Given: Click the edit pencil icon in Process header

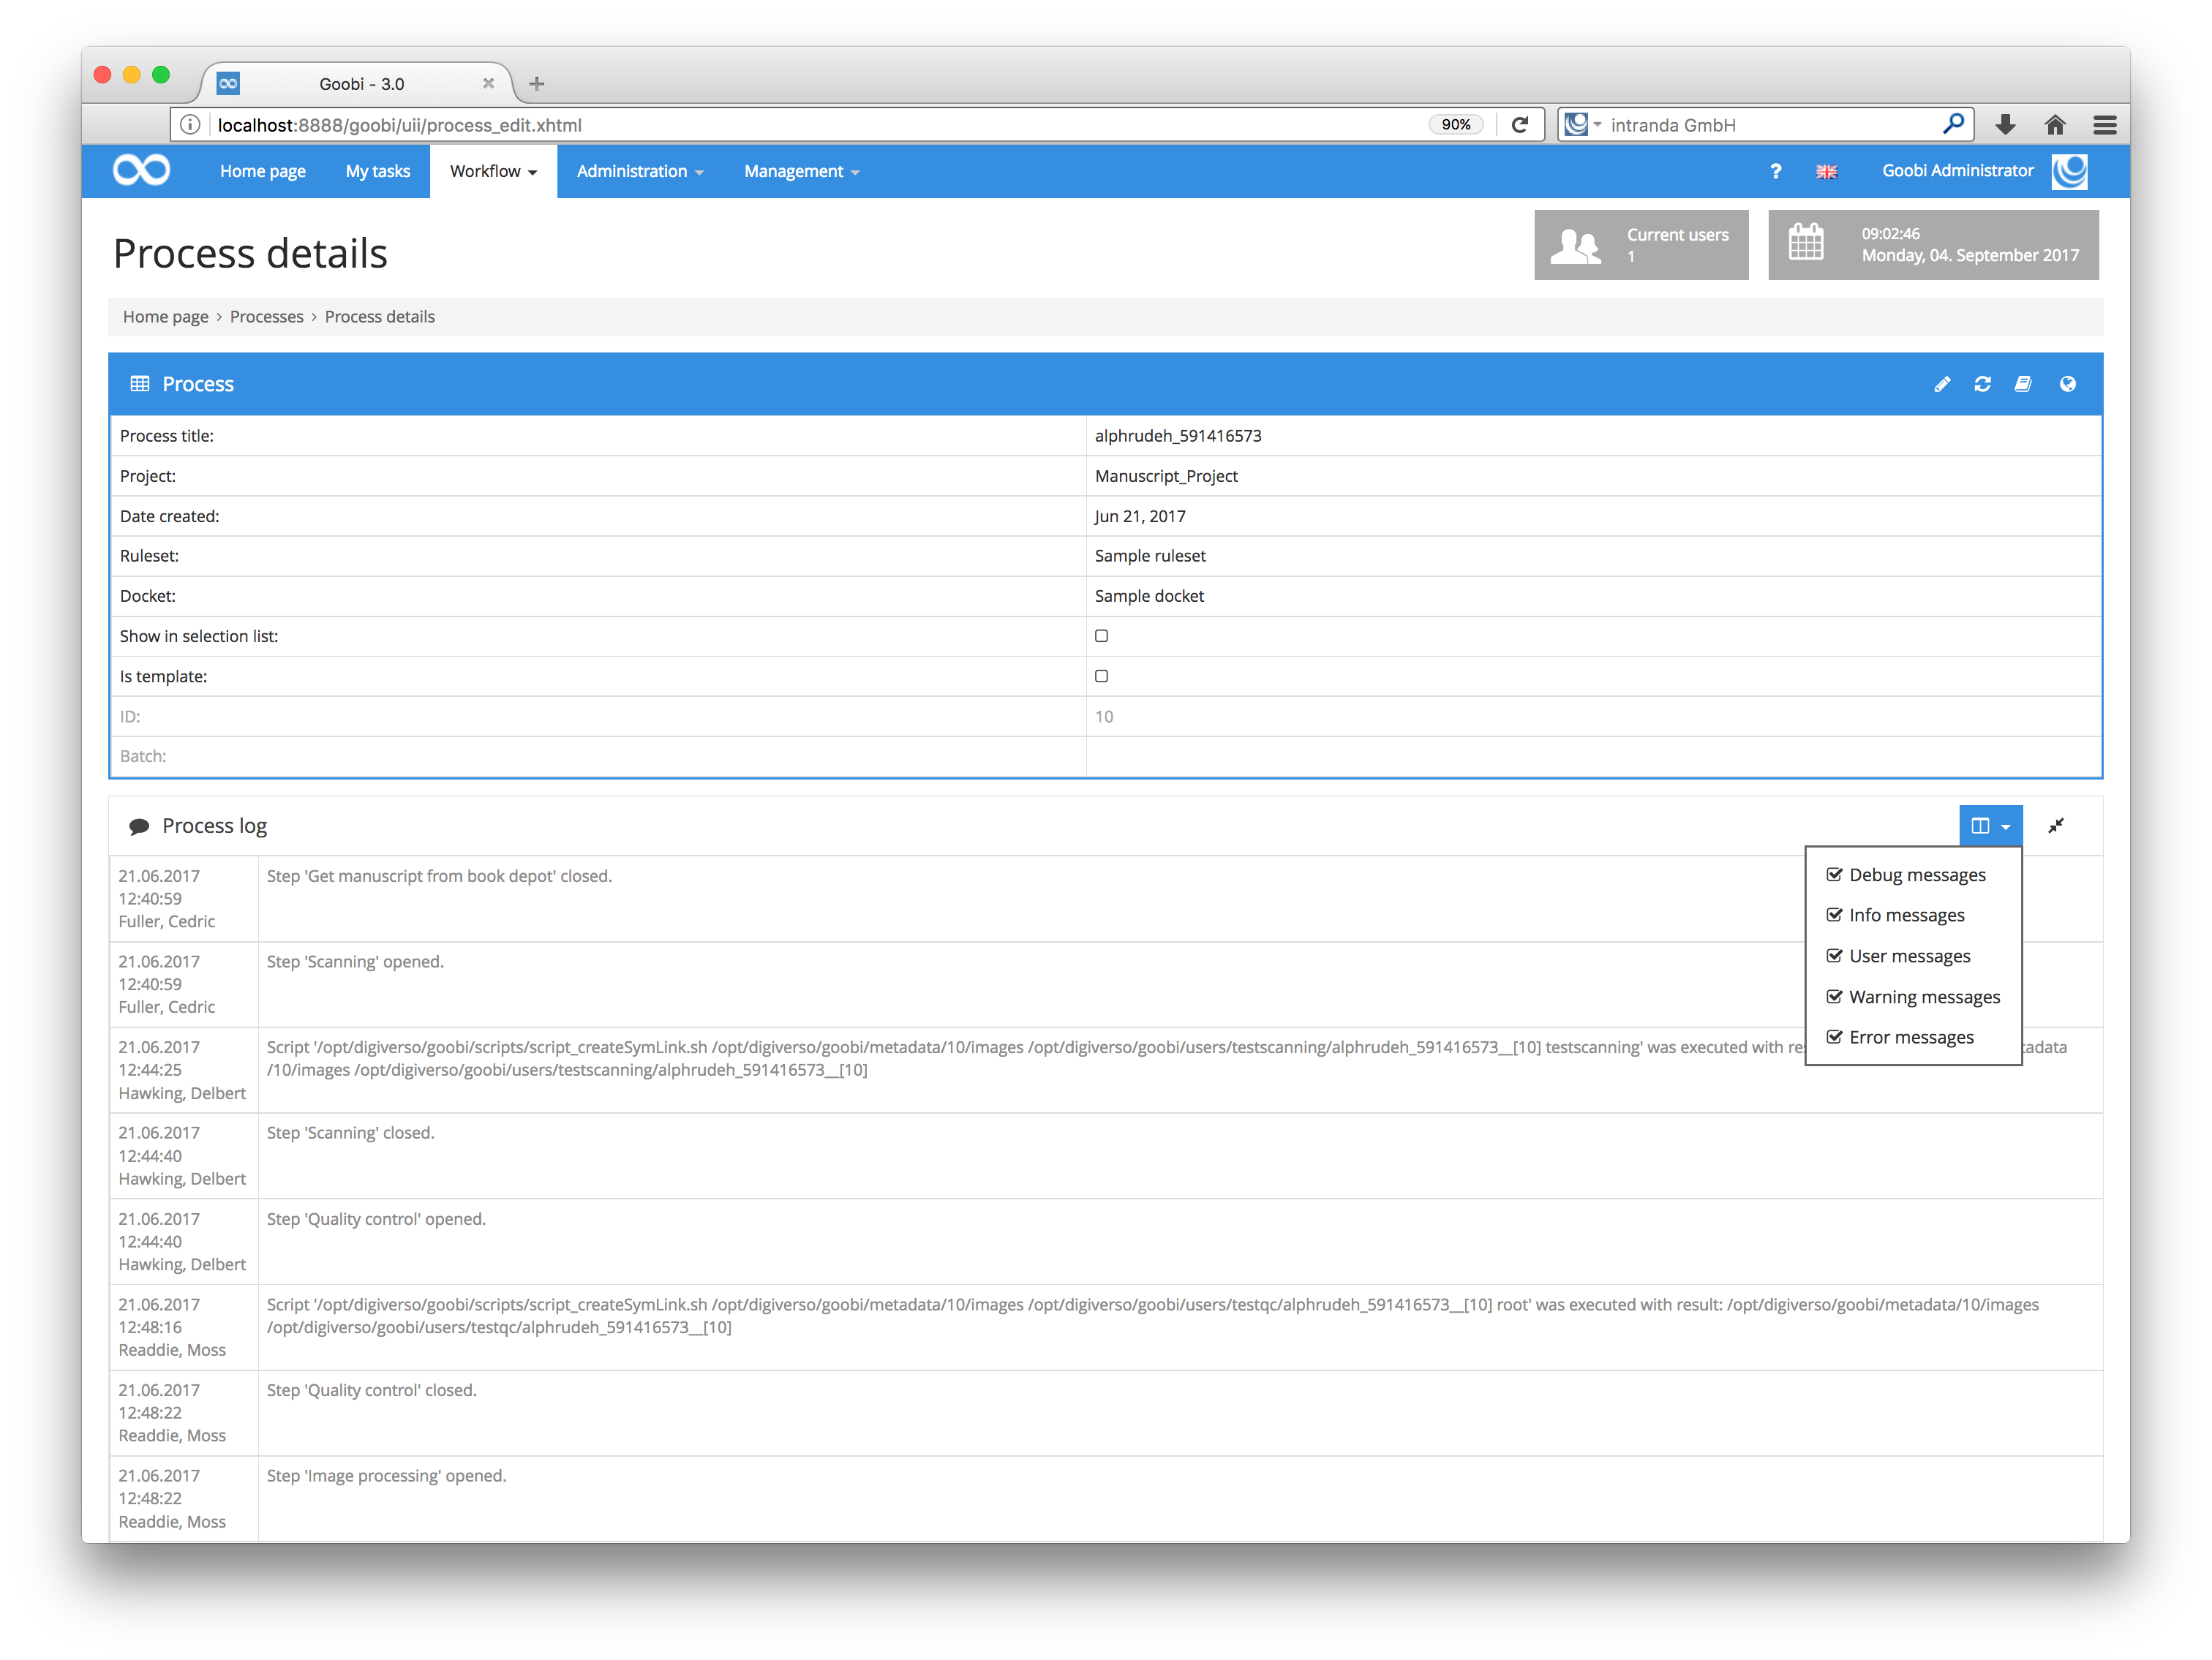Looking at the screenshot, I should tap(1942, 384).
